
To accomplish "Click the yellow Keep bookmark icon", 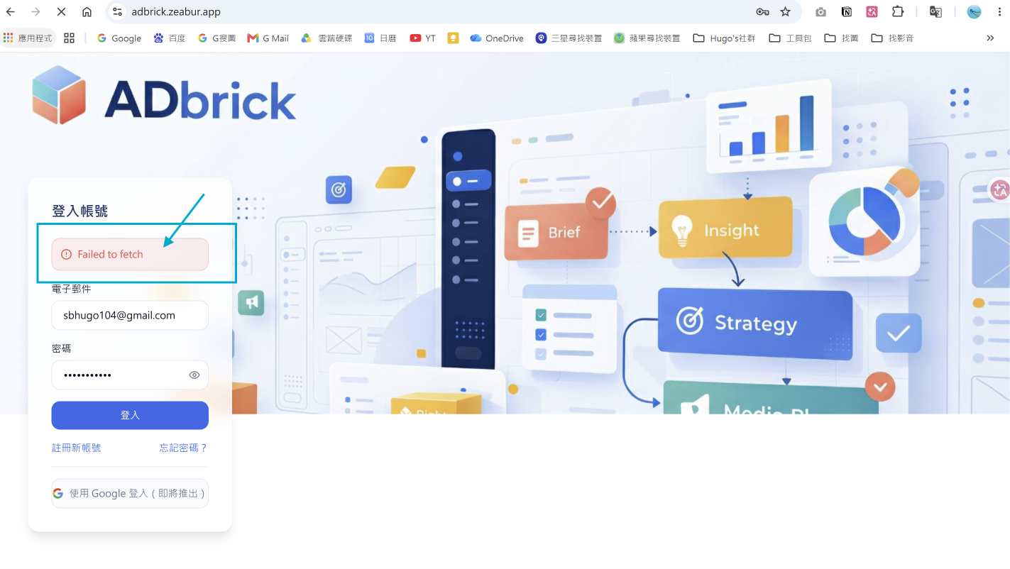I will (x=453, y=38).
